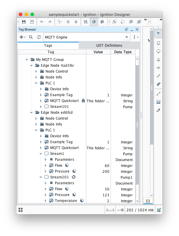Select the Stream1 Flow value 60
This screenshot has width=179, height=236.
click(x=107, y=166)
